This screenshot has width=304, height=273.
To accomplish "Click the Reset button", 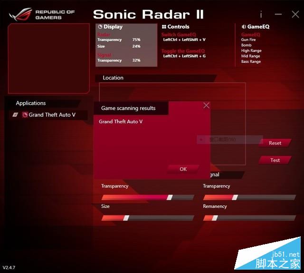I will pos(275,143).
